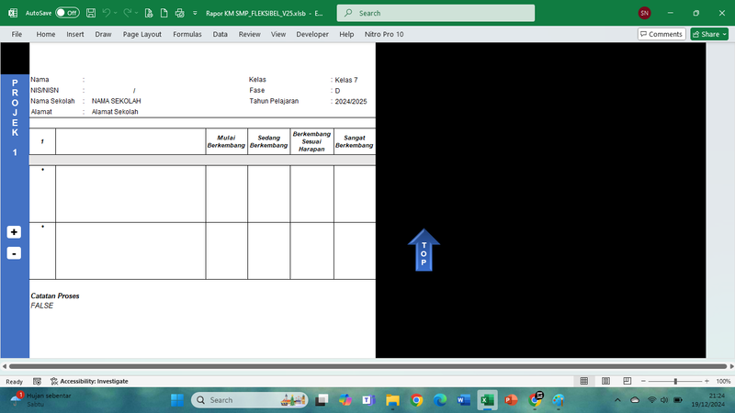The image size is (735, 413).
Task: Open the Windows Start menu
Action: (177, 400)
